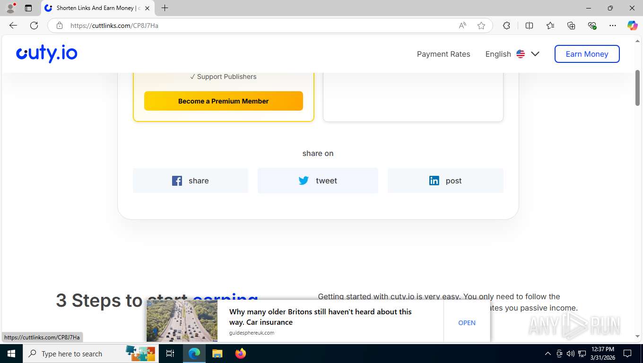Image resolution: width=643 pixels, height=363 pixels.
Task: Open Task View in taskbar
Action: (x=170, y=354)
